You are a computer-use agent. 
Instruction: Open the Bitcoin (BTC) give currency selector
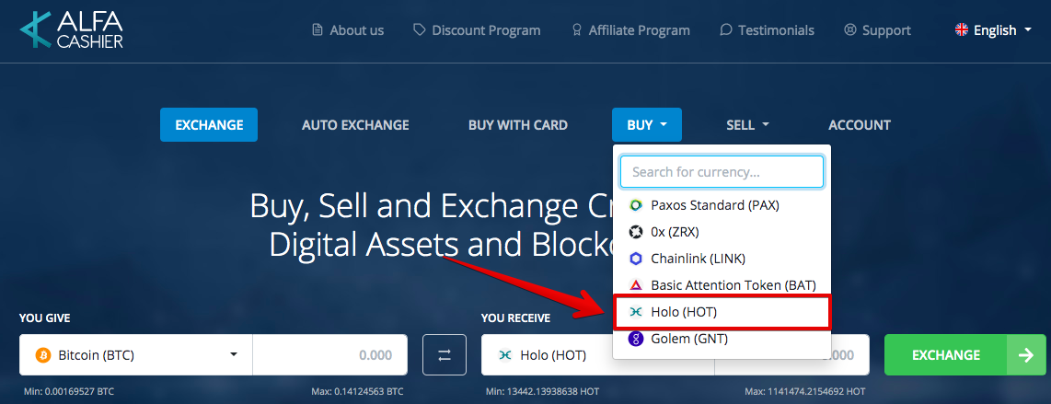coord(136,355)
